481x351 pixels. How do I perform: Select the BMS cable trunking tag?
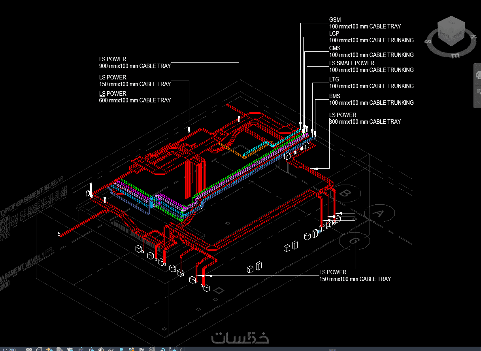[x=372, y=99]
